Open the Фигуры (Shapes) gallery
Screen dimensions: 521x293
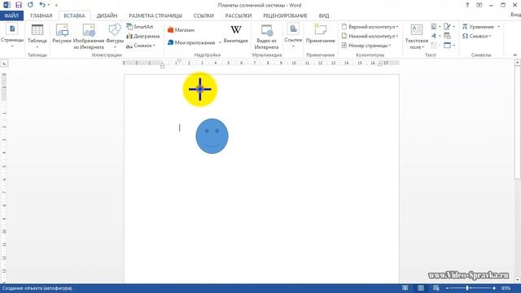tap(115, 36)
